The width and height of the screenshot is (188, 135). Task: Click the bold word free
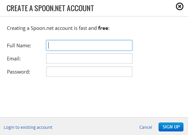pos(103,28)
